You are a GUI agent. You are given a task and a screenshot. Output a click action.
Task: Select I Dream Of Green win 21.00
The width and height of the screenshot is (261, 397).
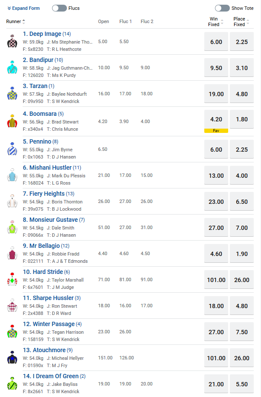pyautogui.click(x=216, y=384)
